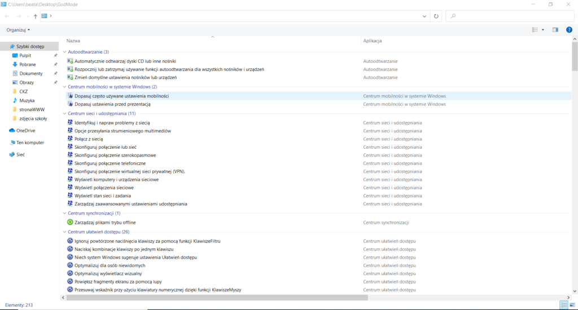This screenshot has height=310, width=578.
Task: Select 'Optymalizuj wyświetlacz wizualny'
Action: (108, 273)
